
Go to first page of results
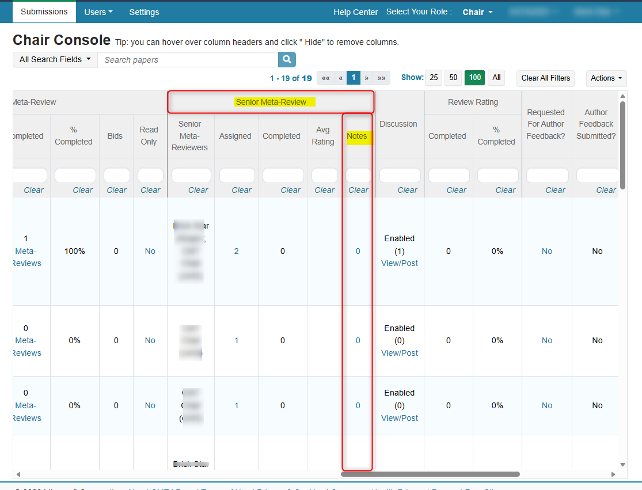pyautogui.click(x=326, y=78)
